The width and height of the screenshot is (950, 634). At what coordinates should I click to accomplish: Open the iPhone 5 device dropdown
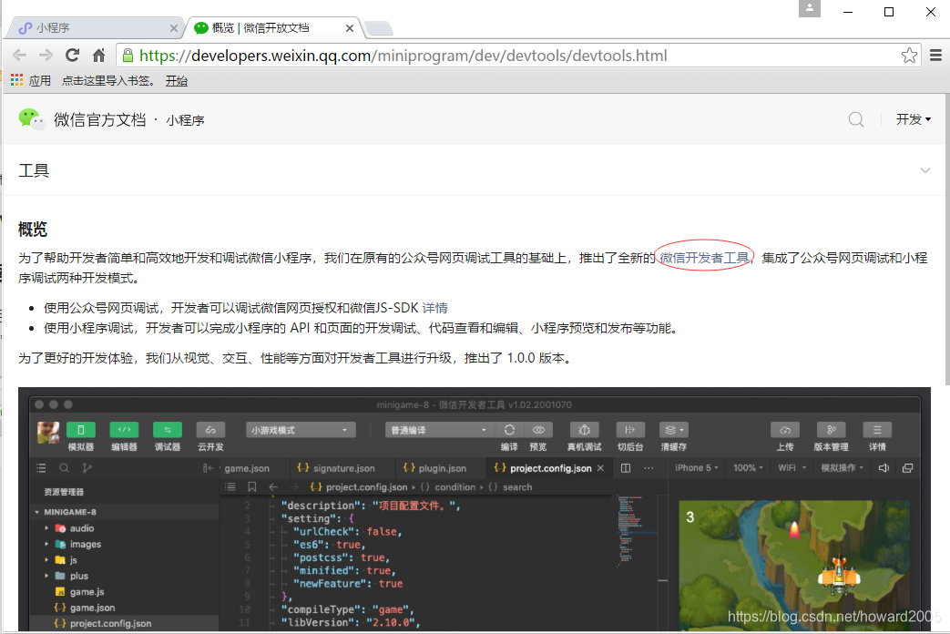[x=696, y=468]
